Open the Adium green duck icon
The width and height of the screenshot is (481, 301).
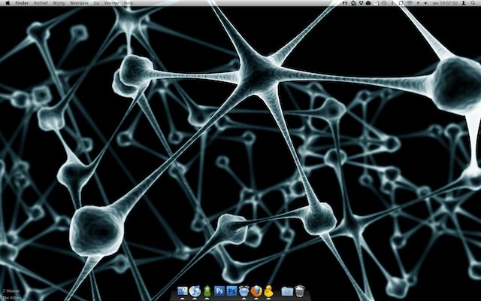[207, 290]
